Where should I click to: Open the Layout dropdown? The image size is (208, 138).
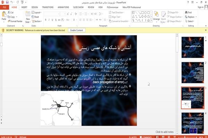[x=37, y=12]
